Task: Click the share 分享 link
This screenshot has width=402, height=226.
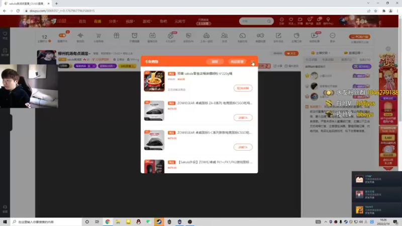Action: coord(278,66)
